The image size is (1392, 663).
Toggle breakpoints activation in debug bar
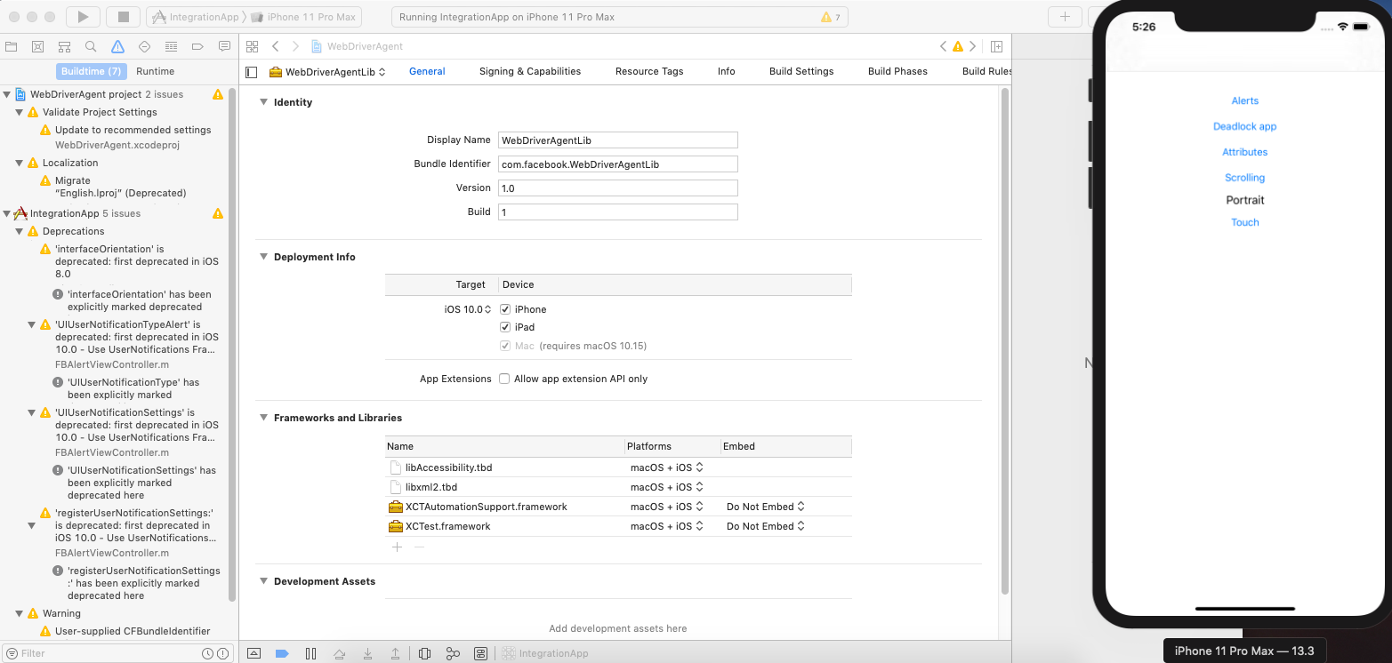coord(282,653)
